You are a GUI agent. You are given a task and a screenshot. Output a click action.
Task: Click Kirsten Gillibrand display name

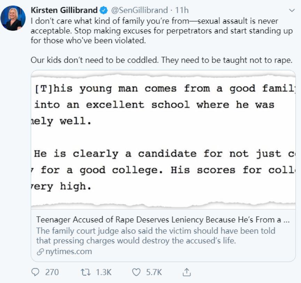(x=64, y=10)
